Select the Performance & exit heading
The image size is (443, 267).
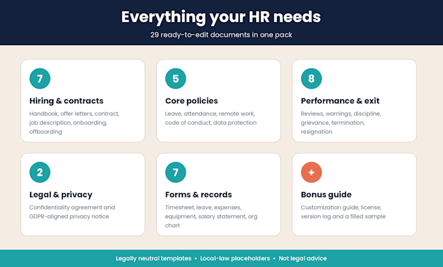coord(340,101)
